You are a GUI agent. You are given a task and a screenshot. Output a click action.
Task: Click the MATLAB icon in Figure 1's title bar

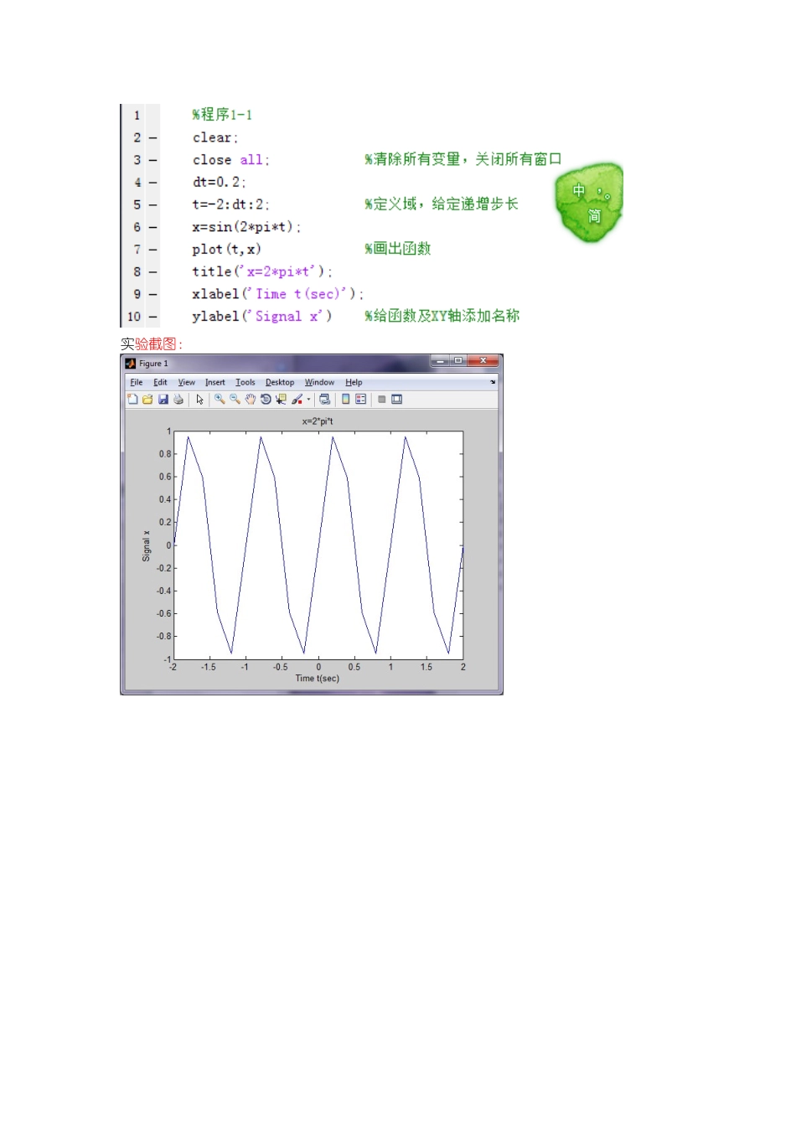(131, 364)
